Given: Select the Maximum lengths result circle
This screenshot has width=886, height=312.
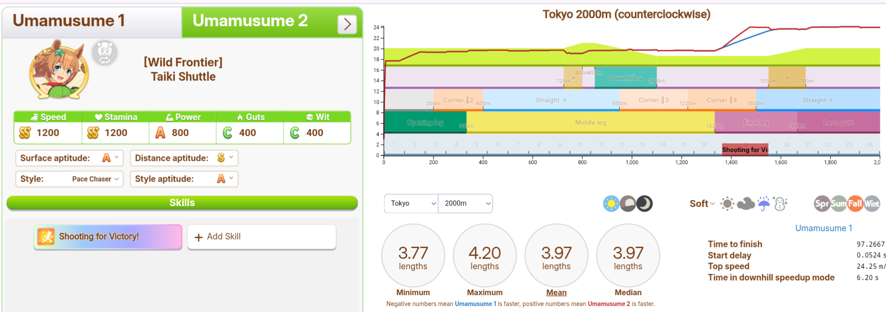Looking at the screenshot, I should pyautogui.click(x=485, y=255).
